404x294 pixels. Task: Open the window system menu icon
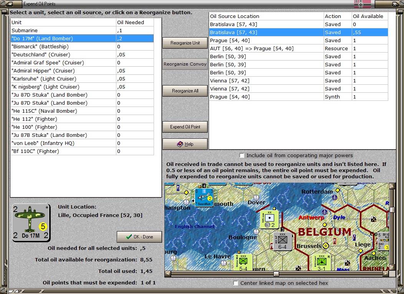[x=10, y=4]
